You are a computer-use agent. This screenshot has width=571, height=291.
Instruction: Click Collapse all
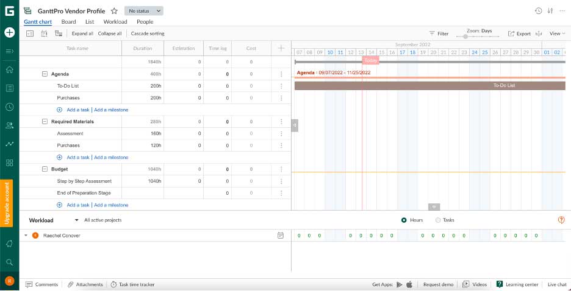coord(110,33)
